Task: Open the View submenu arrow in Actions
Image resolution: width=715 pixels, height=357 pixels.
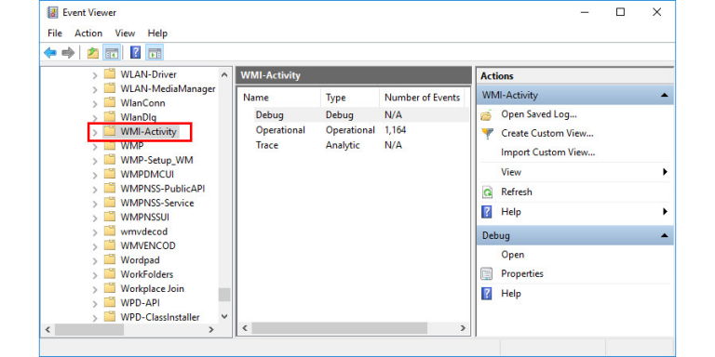Action: (665, 172)
